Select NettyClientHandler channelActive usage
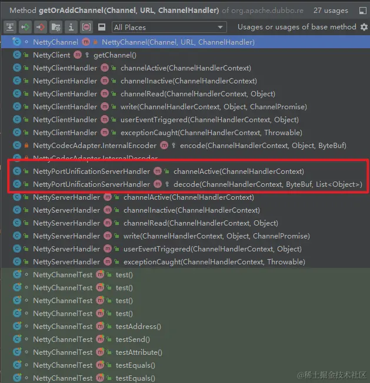The height and width of the screenshot is (383, 370). (185, 68)
